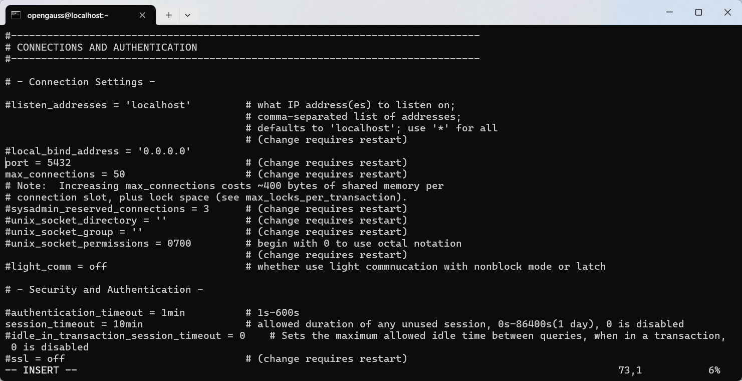The height and width of the screenshot is (381, 742).
Task: Close the terminal window
Action: tap(727, 12)
